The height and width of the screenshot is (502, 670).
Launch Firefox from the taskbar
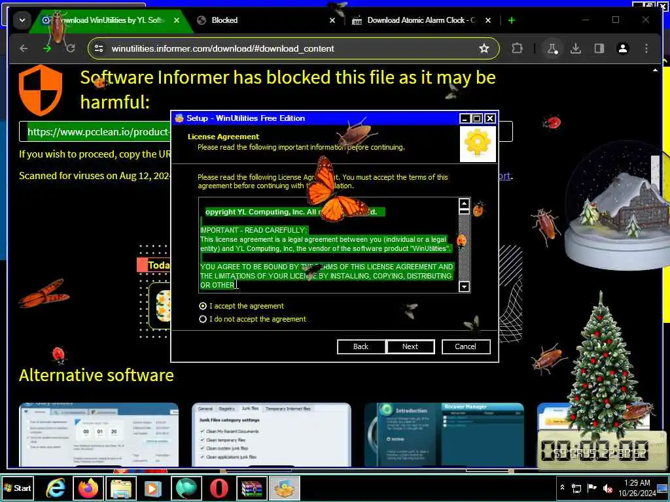[x=88, y=488]
